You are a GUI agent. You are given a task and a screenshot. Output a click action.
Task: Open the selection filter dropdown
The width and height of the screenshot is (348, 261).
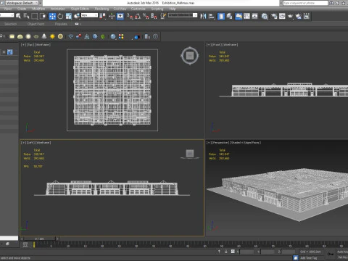7,15
